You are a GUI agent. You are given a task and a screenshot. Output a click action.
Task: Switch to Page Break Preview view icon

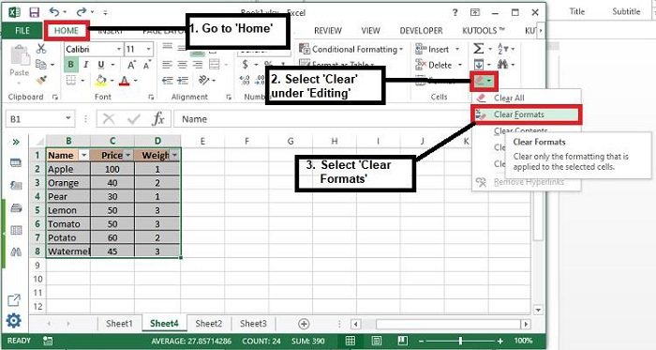(402, 341)
